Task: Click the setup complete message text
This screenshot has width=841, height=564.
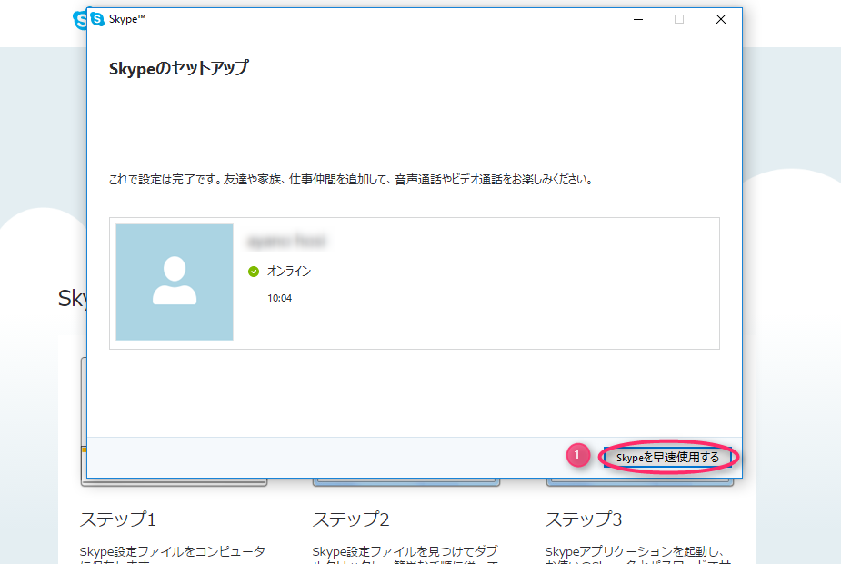Action: (352, 180)
